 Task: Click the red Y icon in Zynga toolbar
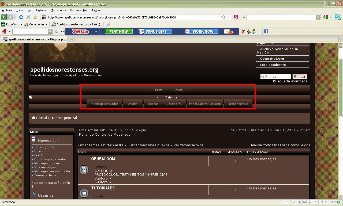pos(243,32)
